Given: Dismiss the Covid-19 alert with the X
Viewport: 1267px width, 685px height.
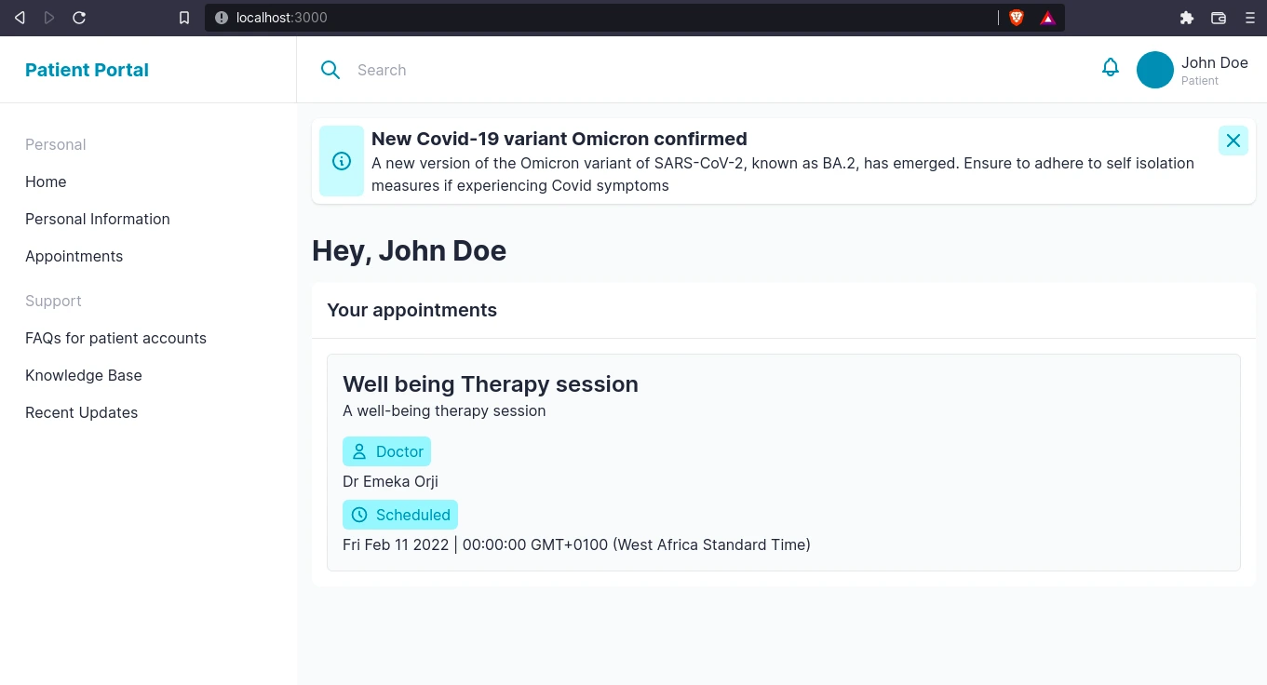Looking at the screenshot, I should 1233,141.
